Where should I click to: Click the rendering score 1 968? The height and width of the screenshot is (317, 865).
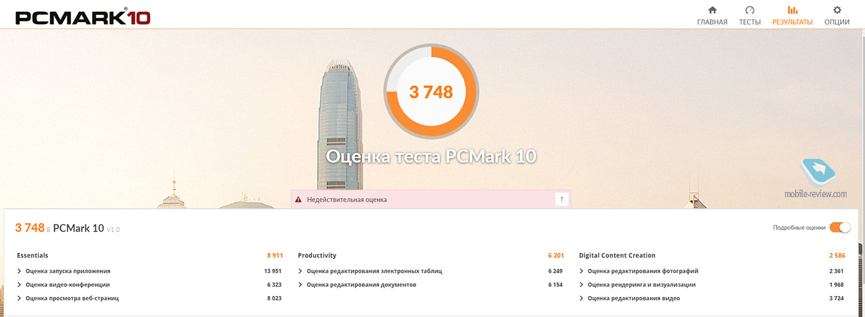837,284
